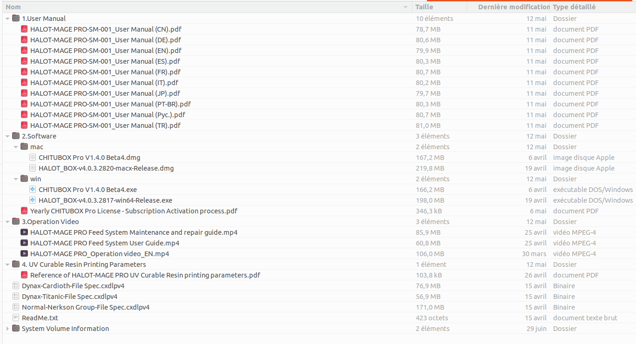Sort by the Type détaillé column header
This screenshot has height=344, width=636.
[593, 7]
